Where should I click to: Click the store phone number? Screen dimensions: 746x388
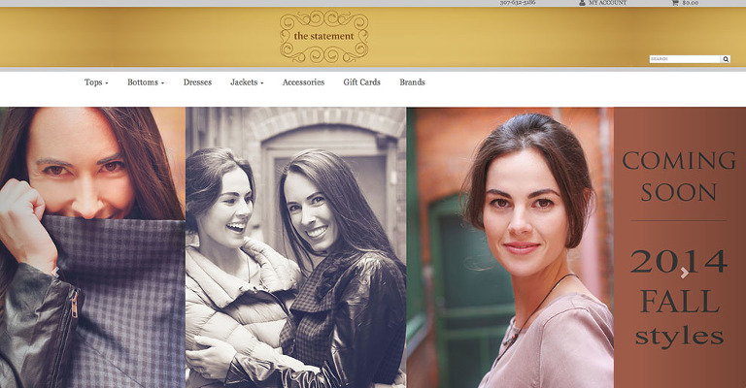click(x=518, y=2)
